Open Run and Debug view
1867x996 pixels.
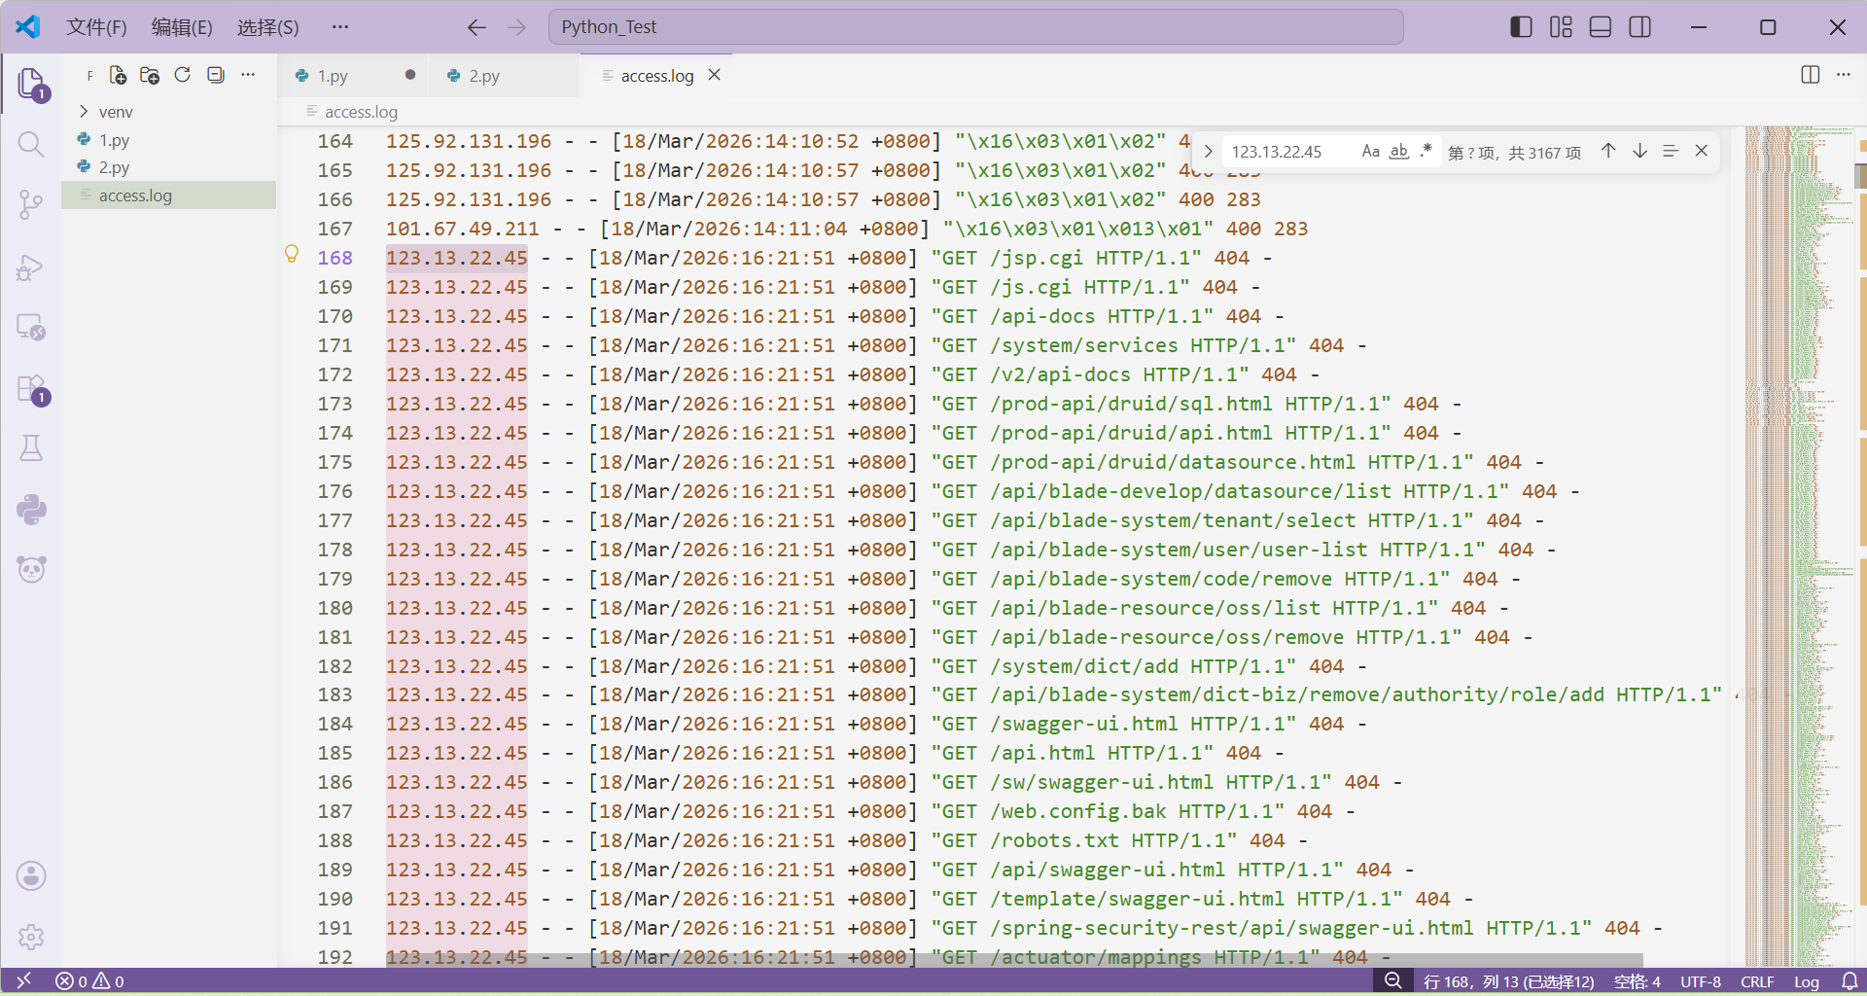31,267
